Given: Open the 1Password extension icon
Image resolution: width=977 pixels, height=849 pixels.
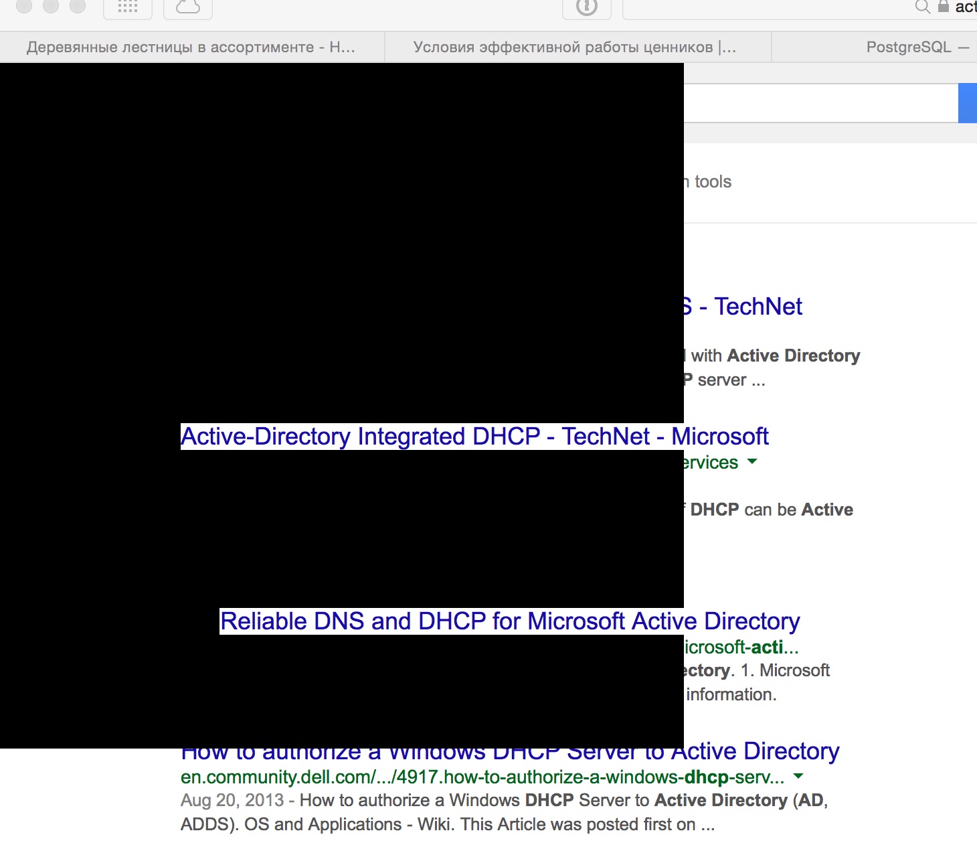Looking at the screenshot, I should tap(587, 7).
